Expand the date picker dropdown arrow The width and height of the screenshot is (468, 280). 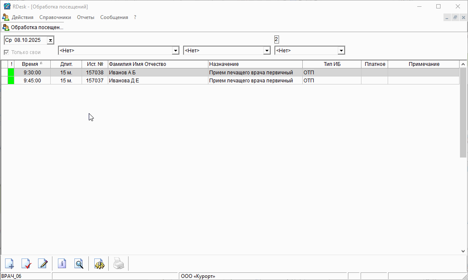pyautogui.click(x=50, y=41)
